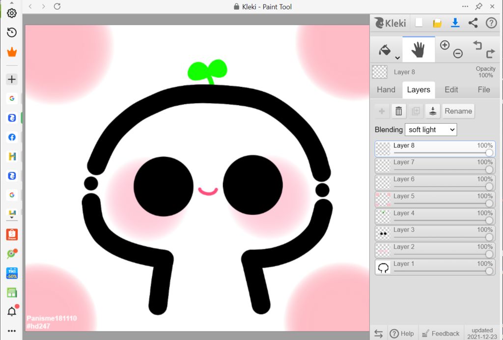Click the current layer preview beside Layer 8
The width and height of the screenshot is (503, 340).
(380, 72)
